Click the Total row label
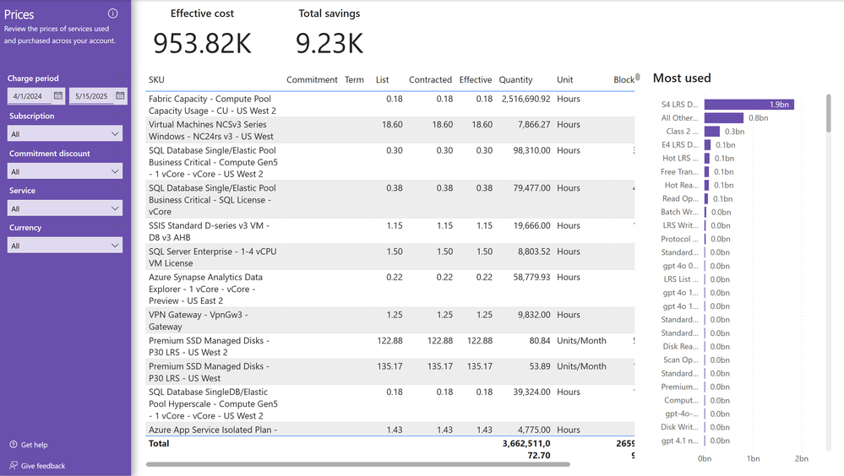 [x=159, y=443]
